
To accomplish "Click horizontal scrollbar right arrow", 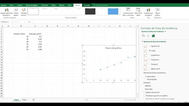I will pos(135,100).
